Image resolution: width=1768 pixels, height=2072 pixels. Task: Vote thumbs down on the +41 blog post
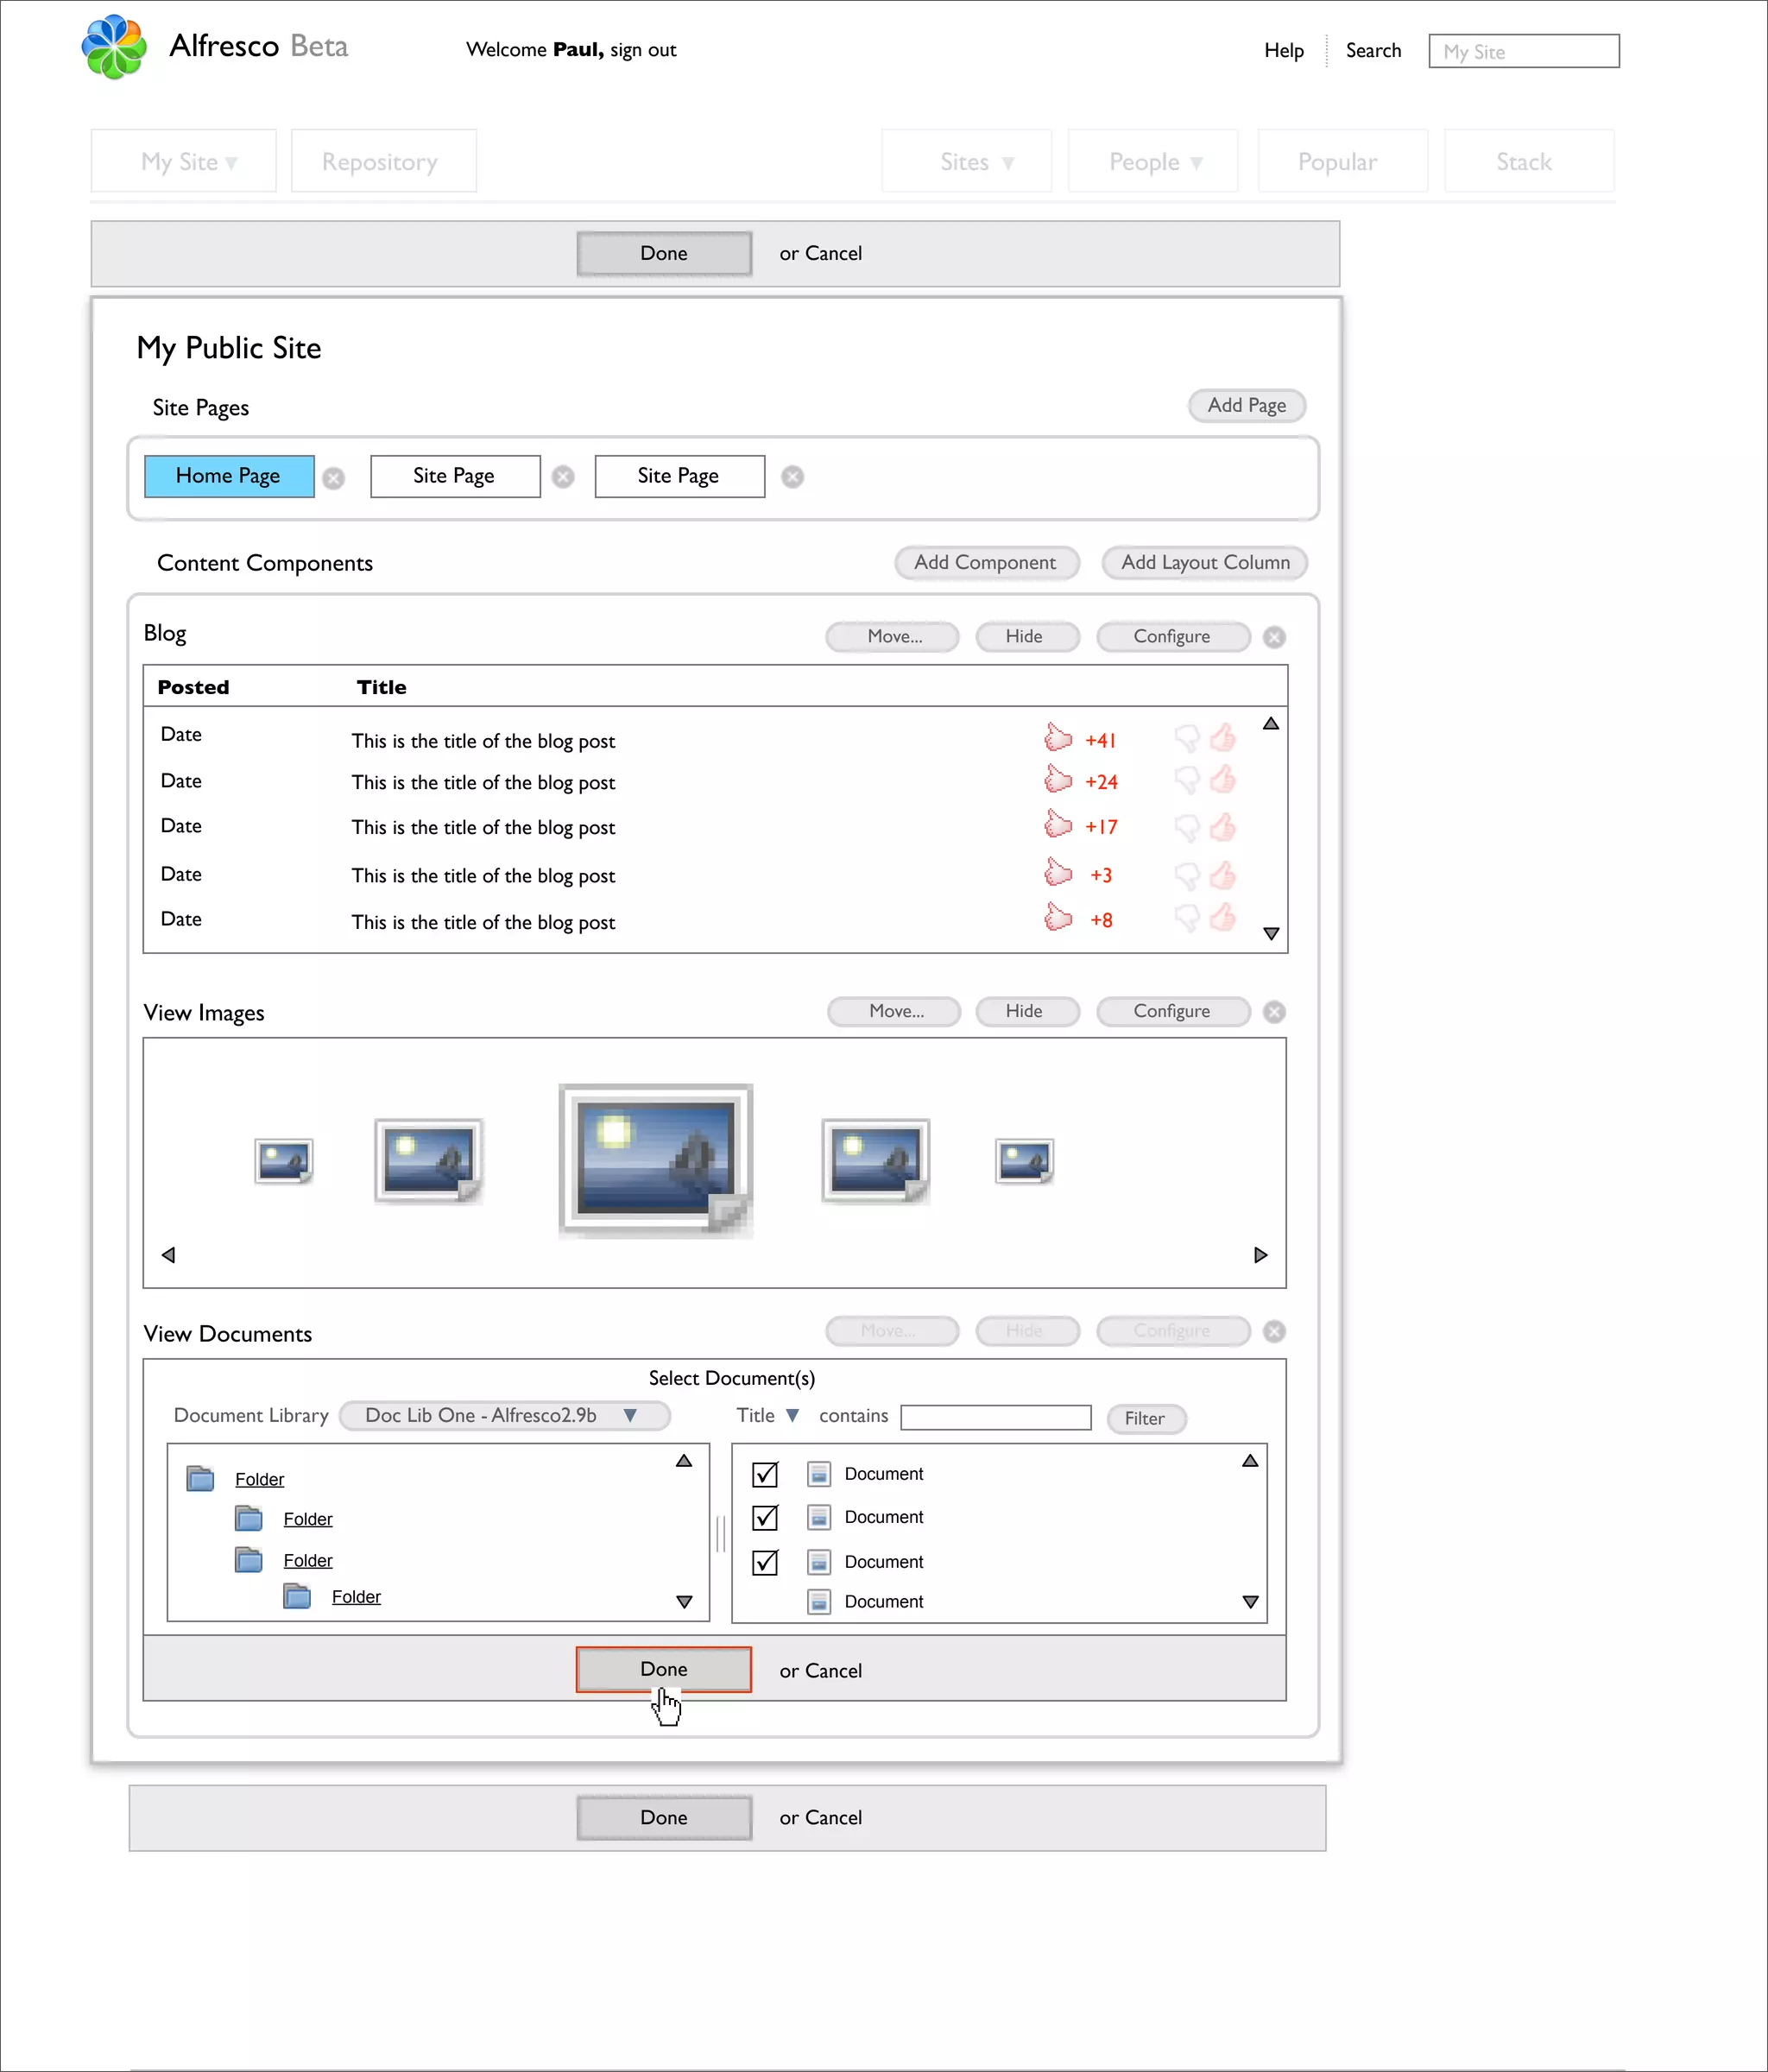click(1186, 739)
